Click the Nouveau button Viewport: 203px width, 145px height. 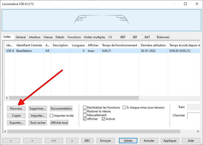(x=16, y=108)
